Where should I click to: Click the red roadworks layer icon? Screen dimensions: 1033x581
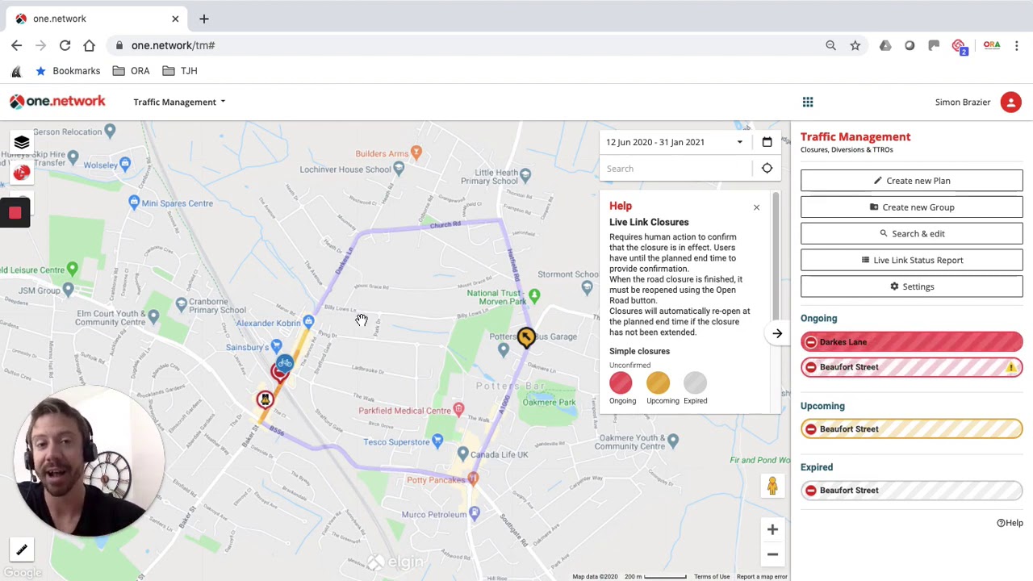click(21, 172)
